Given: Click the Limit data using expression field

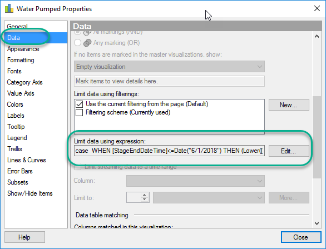Looking at the screenshot, I should pos(169,151).
